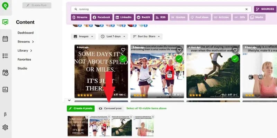Click the five-star rating on quote image
The image size is (277, 138).
tap(85, 95)
